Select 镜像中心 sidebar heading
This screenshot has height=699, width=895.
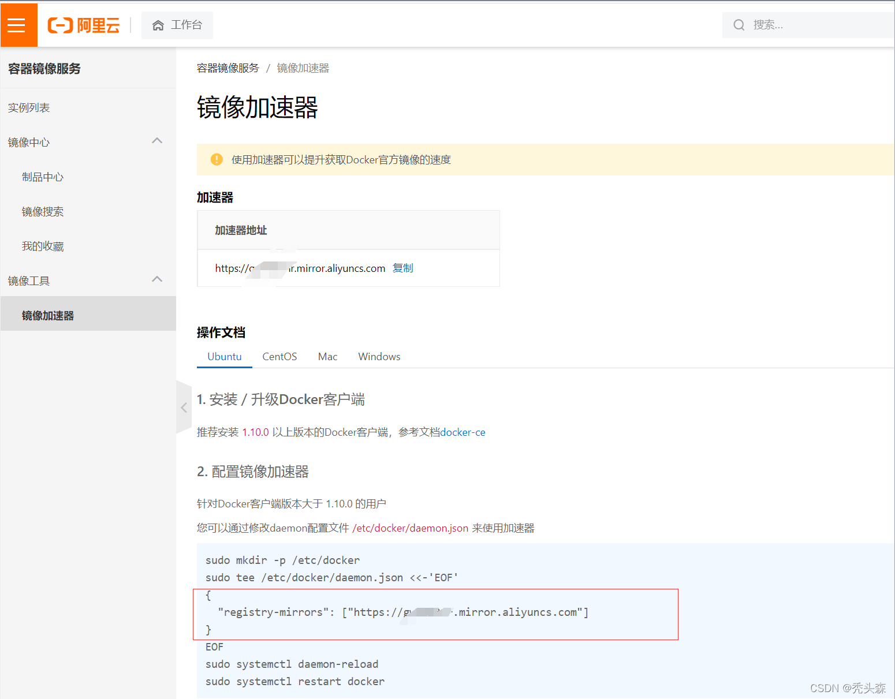[x=29, y=143]
